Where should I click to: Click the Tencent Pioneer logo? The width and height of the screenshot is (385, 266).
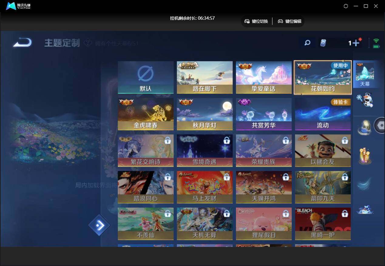coord(18,6)
